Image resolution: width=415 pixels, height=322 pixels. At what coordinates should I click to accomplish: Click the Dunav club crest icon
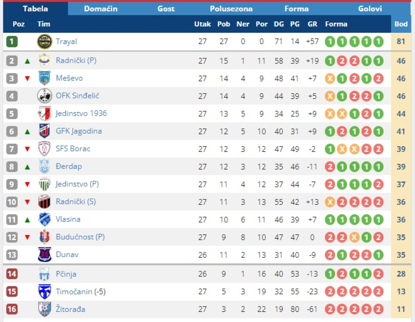point(44,255)
